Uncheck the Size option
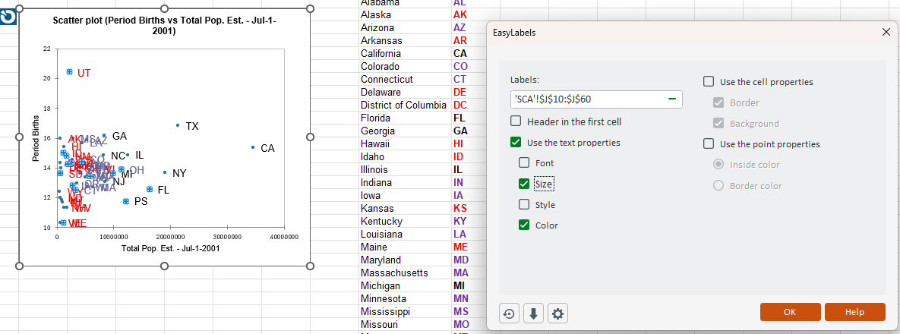Screen dimensions: 900x334 tap(524, 184)
